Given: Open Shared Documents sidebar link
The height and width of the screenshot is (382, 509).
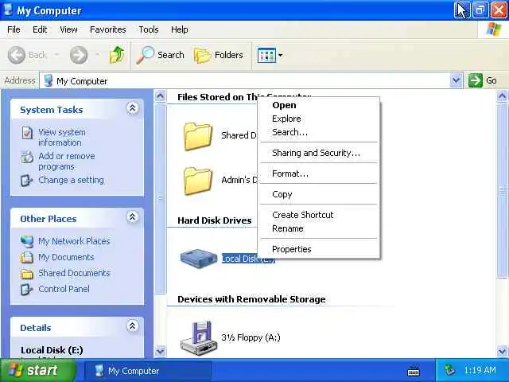Looking at the screenshot, I should tap(74, 273).
